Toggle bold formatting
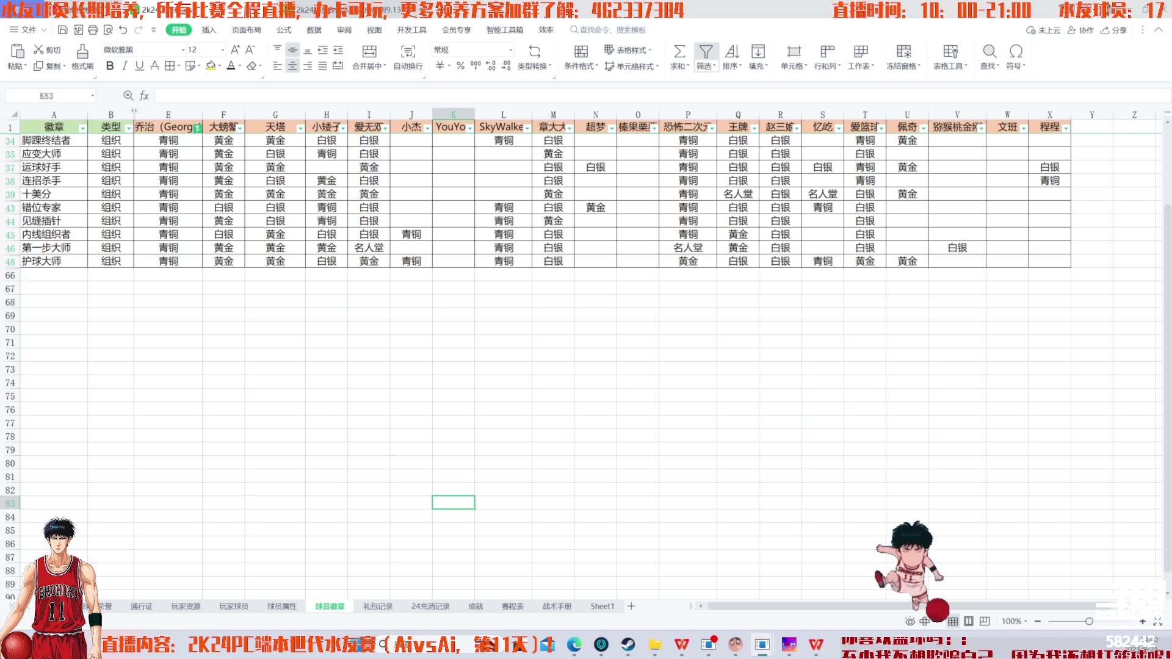The width and height of the screenshot is (1172, 659). tap(110, 66)
